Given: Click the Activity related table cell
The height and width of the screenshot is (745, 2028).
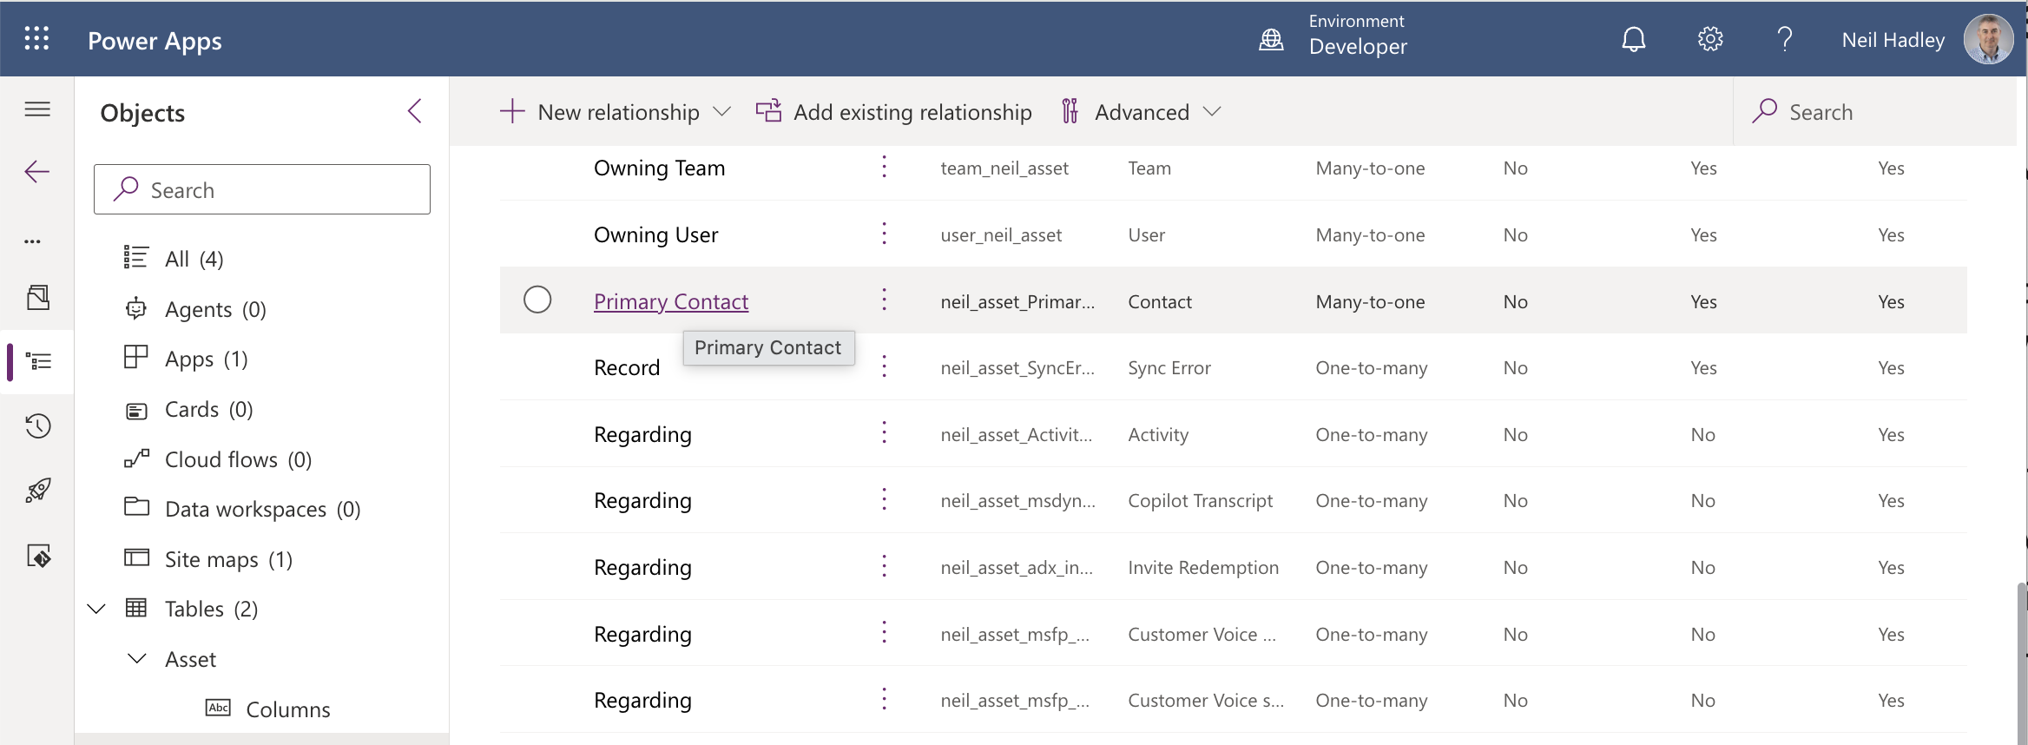Looking at the screenshot, I should pos(1158,435).
